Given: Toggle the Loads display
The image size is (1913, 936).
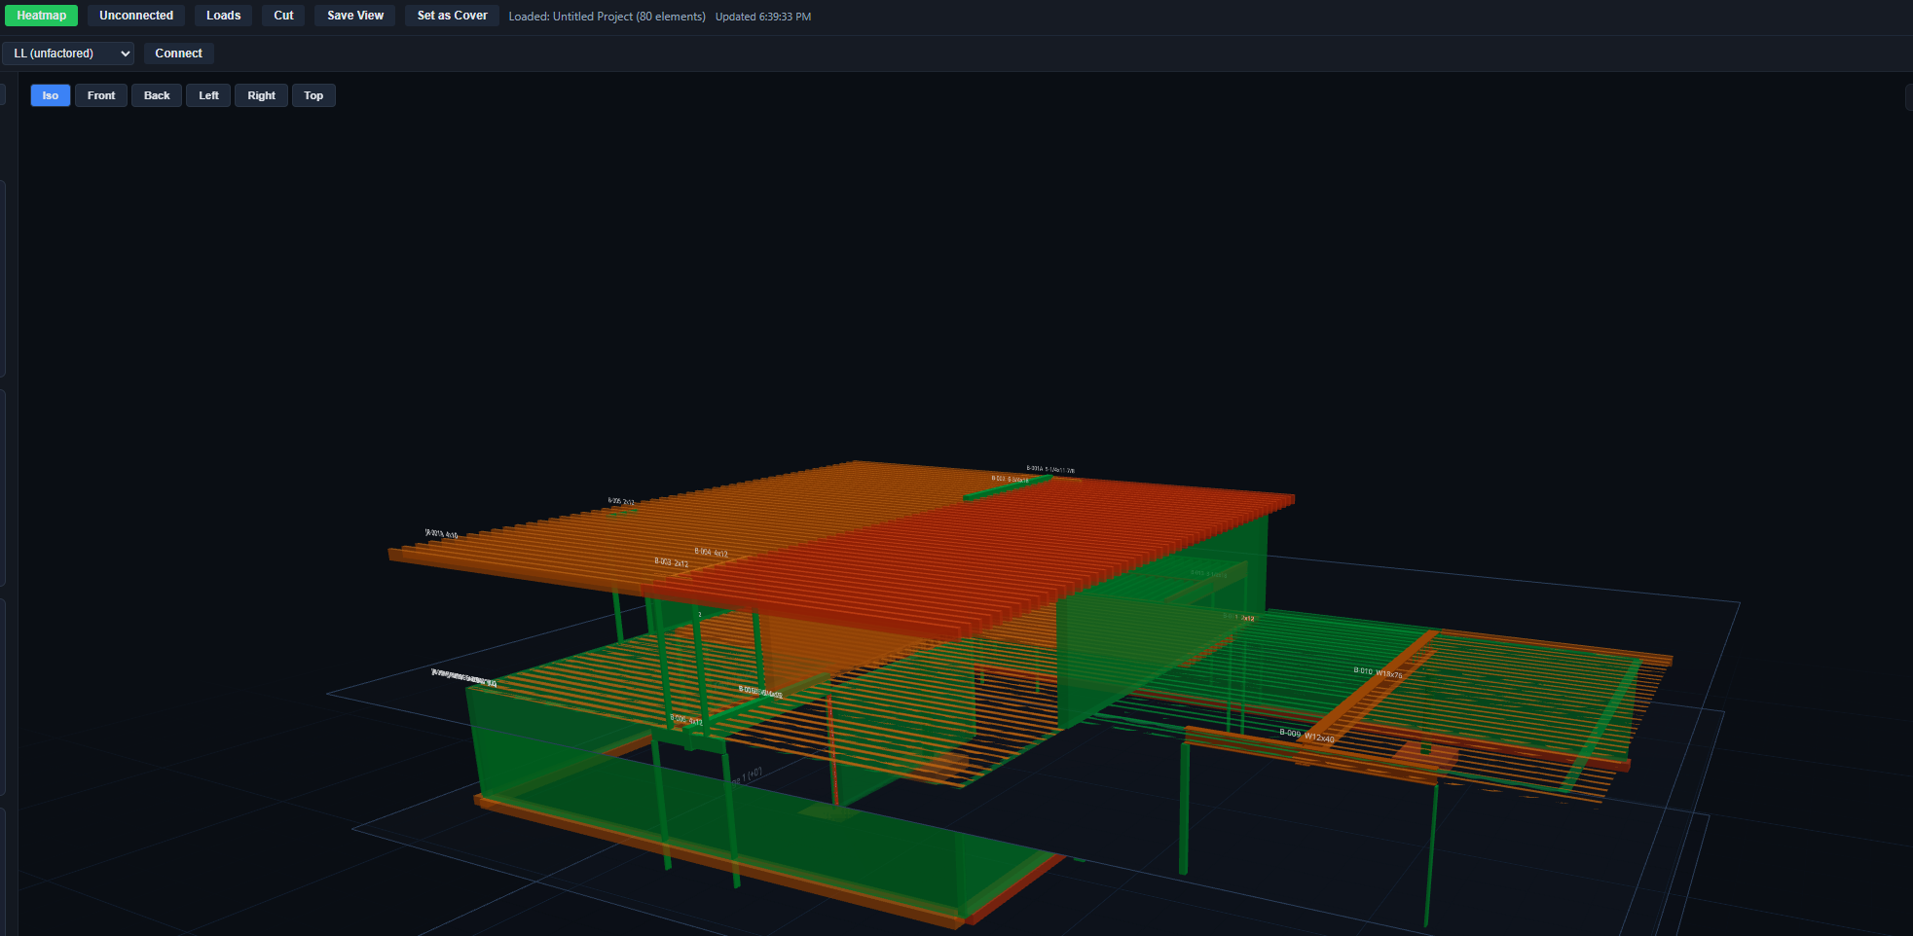Looking at the screenshot, I should click(223, 16).
